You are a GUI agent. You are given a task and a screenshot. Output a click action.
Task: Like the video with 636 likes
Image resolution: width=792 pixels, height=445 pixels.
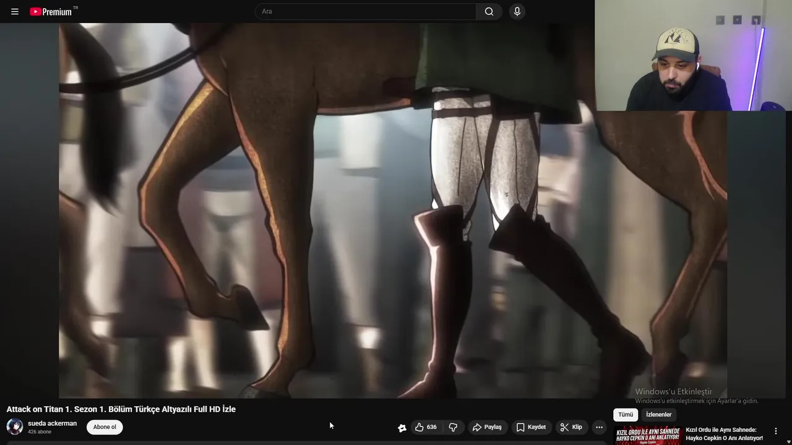tap(426, 427)
